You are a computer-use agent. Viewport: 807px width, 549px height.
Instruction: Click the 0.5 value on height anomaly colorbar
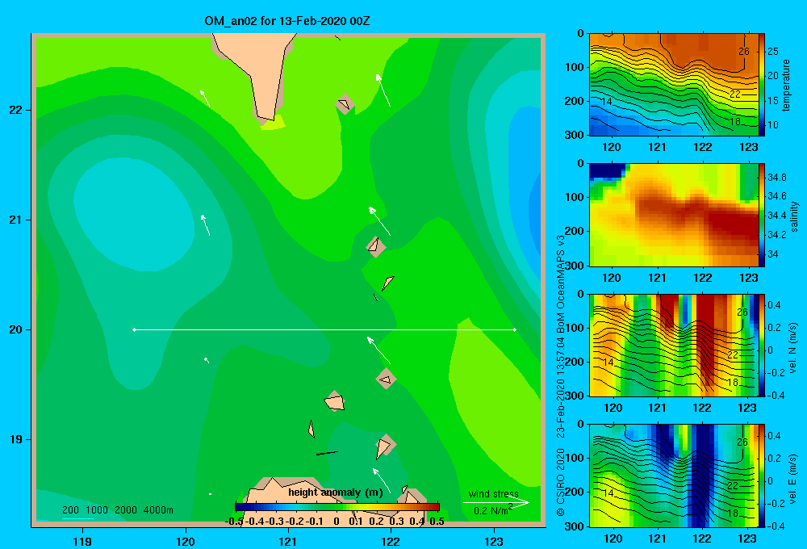(x=437, y=522)
